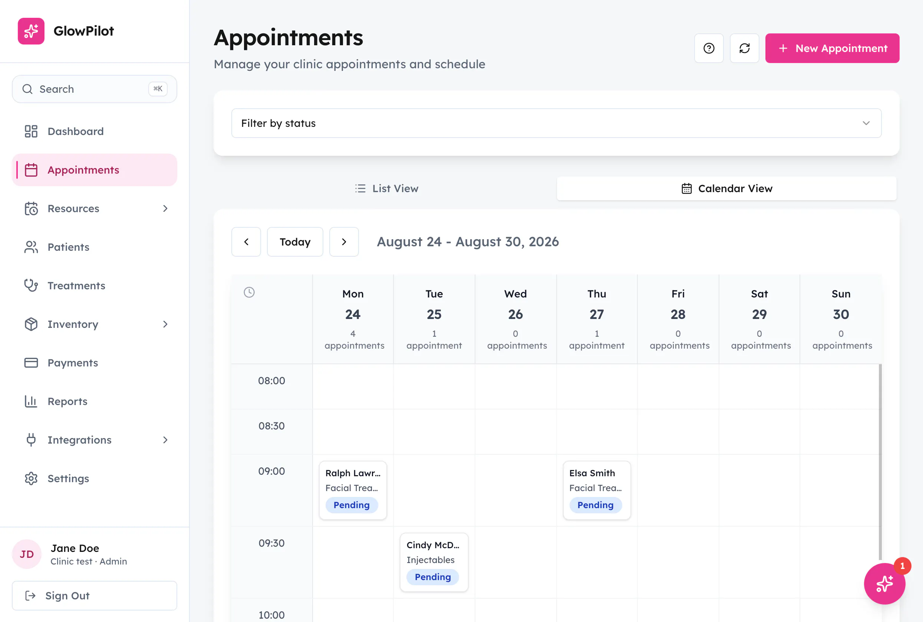
Task: Click the New Appointment button
Action: (x=832, y=48)
